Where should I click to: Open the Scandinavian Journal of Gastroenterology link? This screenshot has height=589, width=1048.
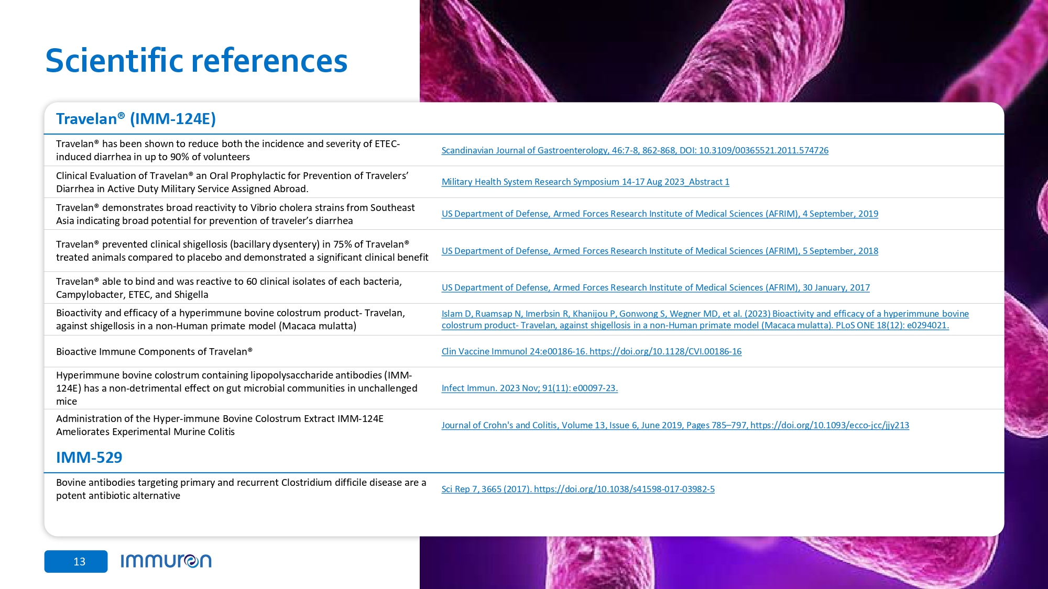point(635,150)
